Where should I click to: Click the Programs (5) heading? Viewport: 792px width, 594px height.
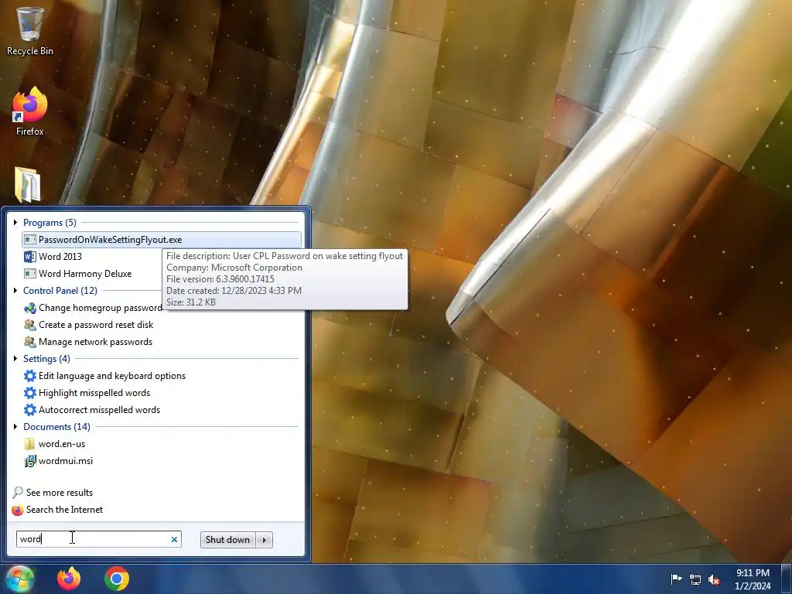point(49,223)
